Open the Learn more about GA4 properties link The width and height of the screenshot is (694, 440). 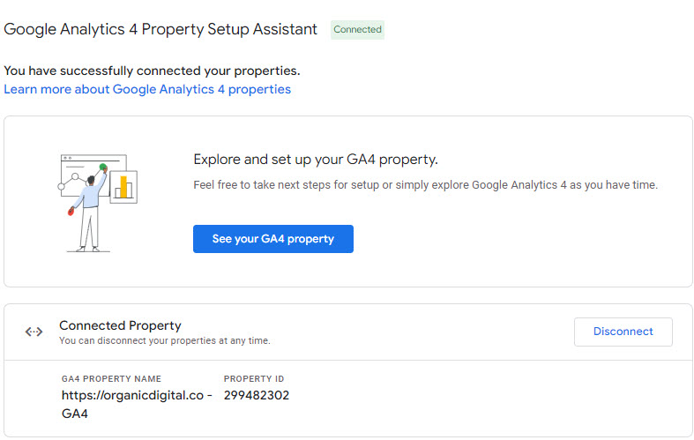(147, 89)
